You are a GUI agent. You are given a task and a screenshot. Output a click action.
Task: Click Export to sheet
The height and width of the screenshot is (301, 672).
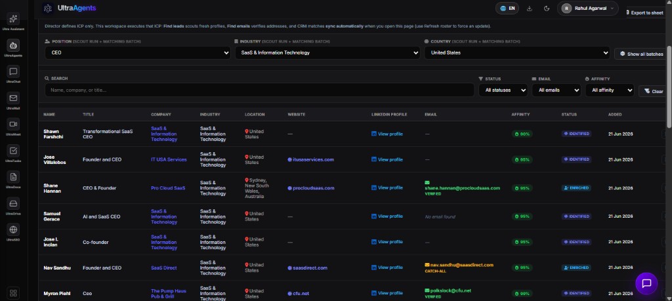644,13
